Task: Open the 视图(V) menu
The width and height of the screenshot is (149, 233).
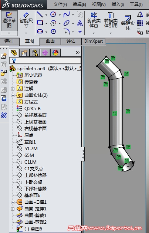Action: point(99,4)
